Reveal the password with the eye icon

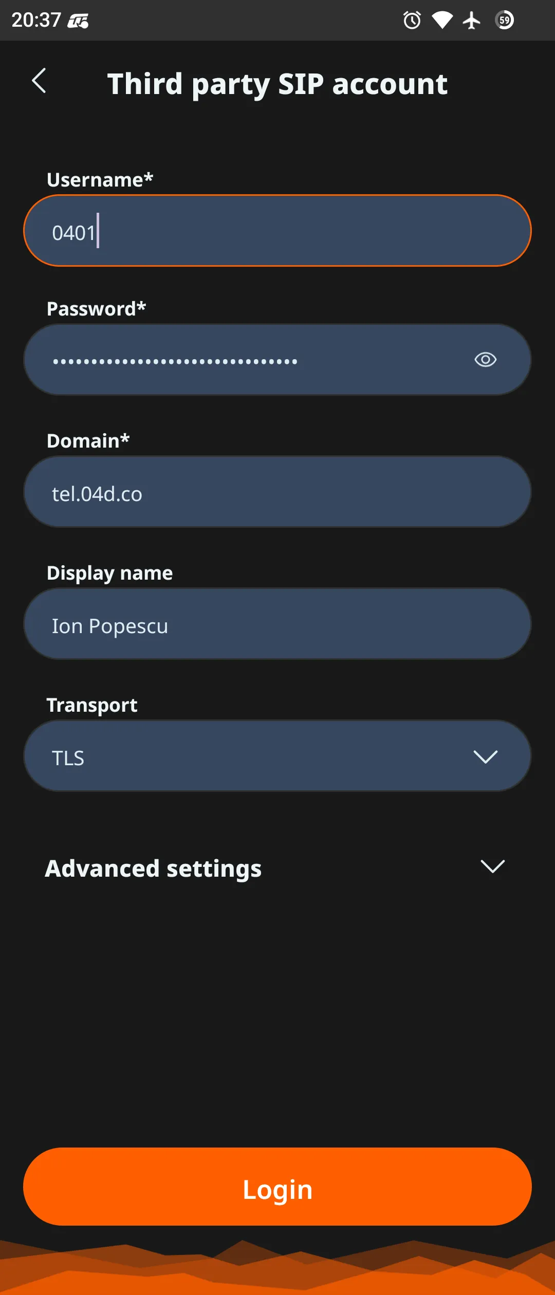[485, 360]
